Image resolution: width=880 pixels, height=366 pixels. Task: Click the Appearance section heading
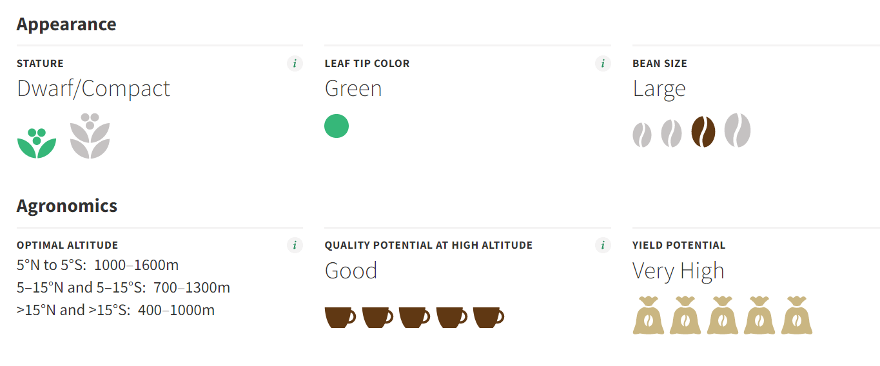click(66, 24)
